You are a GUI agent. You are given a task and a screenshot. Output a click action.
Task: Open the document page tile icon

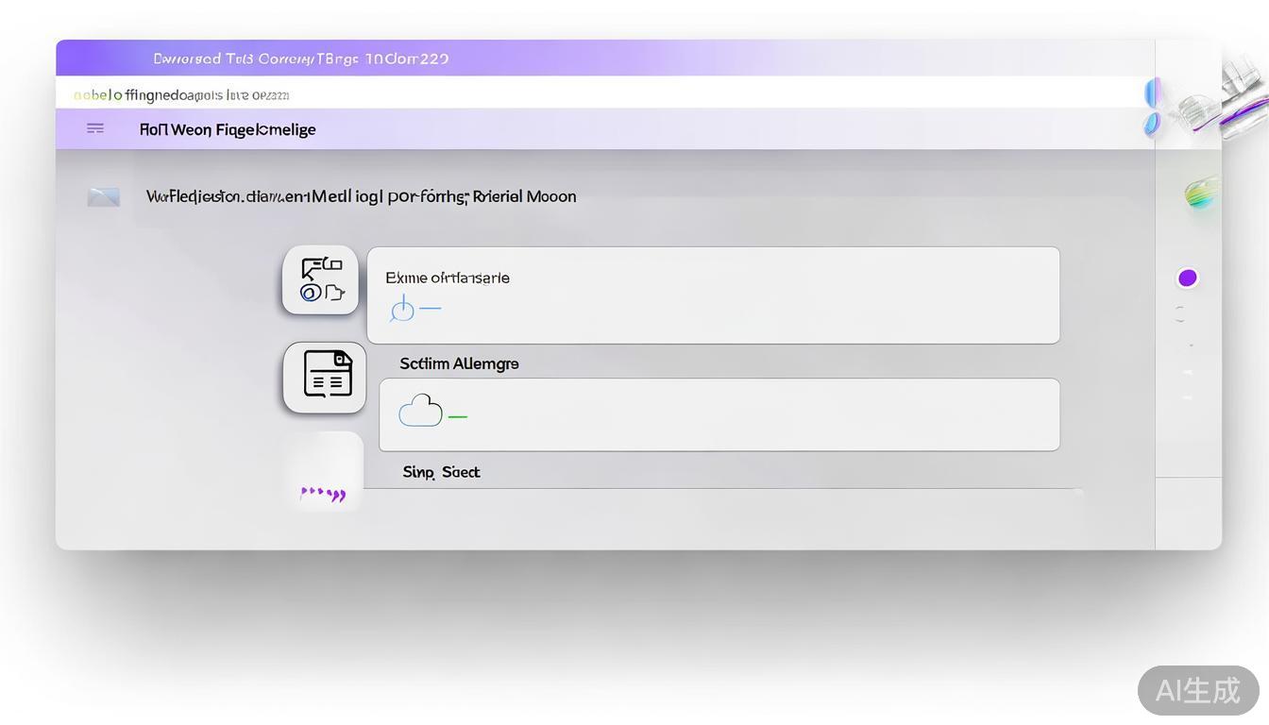coord(326,376)
